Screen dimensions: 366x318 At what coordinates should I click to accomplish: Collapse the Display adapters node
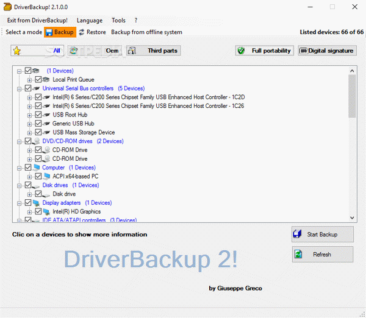coord(20,203)
